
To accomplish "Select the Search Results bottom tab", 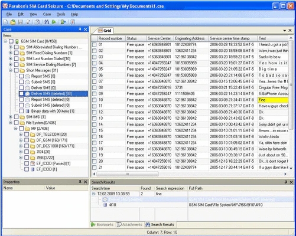I will click(x=160, y=225).
